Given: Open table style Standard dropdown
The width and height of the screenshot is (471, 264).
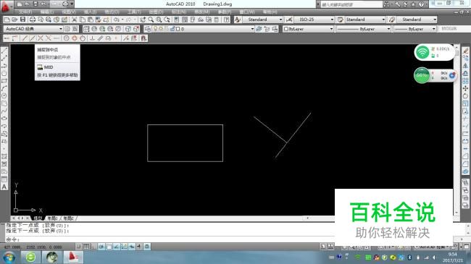Looking at the screenshot, I should pyautogui.click(x=365, y=20).
